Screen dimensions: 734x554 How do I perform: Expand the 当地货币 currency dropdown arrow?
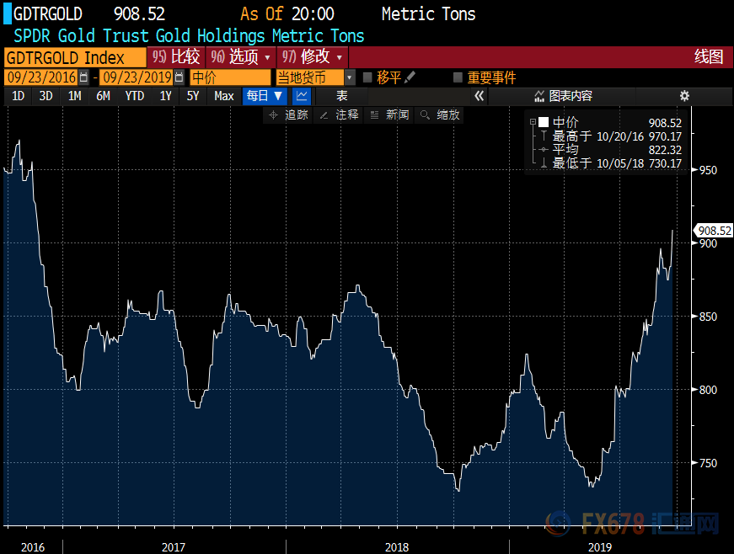349,77
